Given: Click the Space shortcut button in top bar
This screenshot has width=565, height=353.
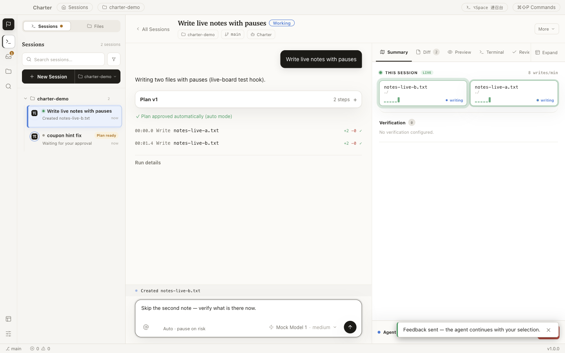Looking at the screenshot, I should coord(485,7).
